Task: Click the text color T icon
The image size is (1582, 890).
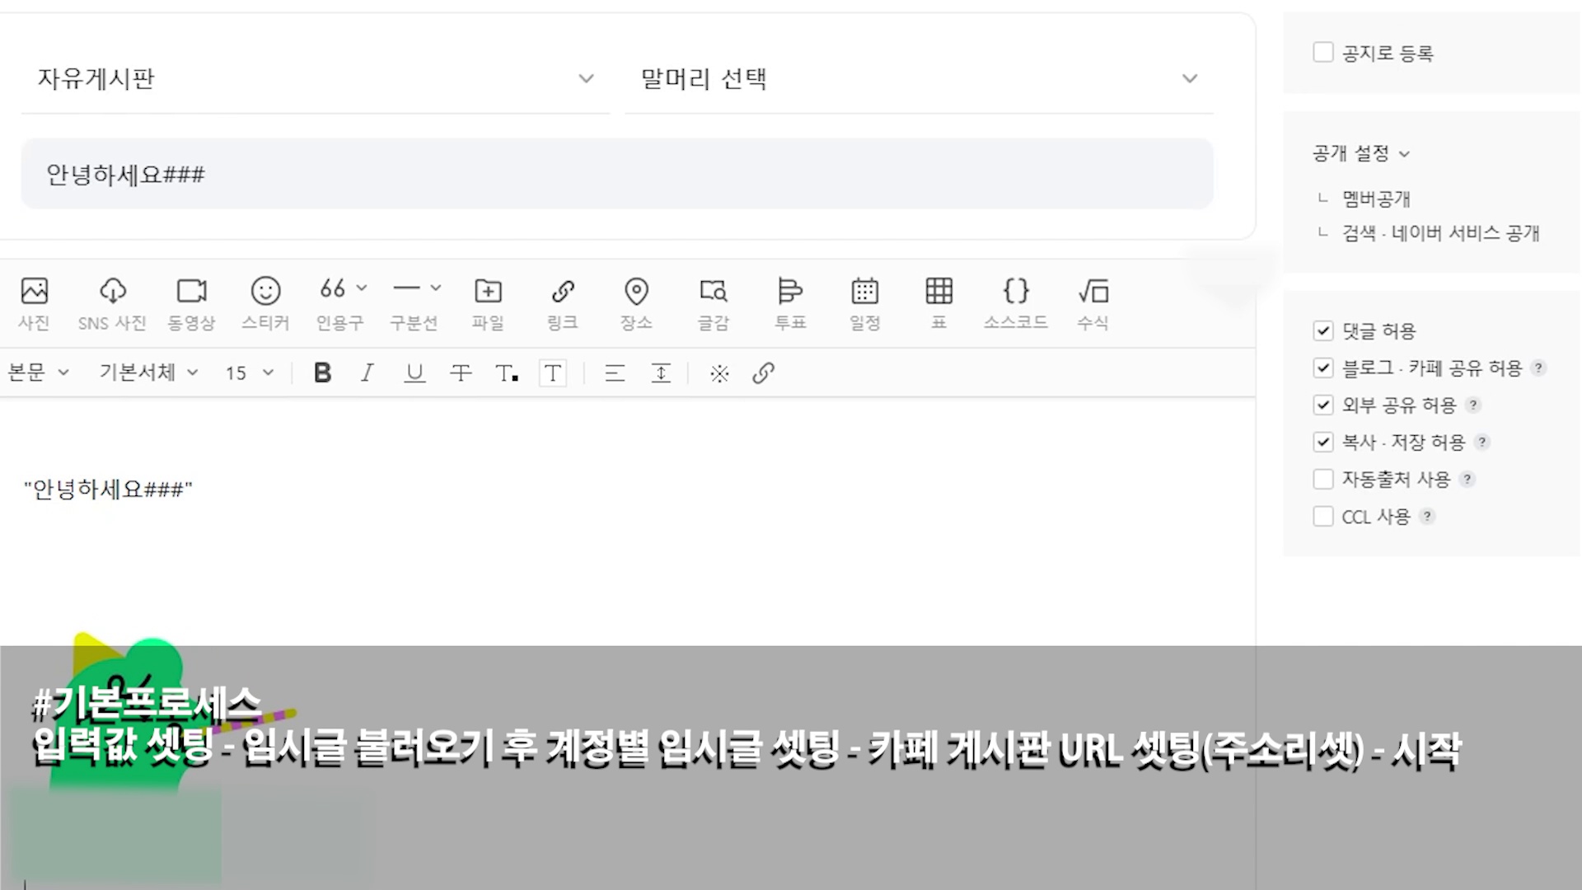Action: (507, 373)
